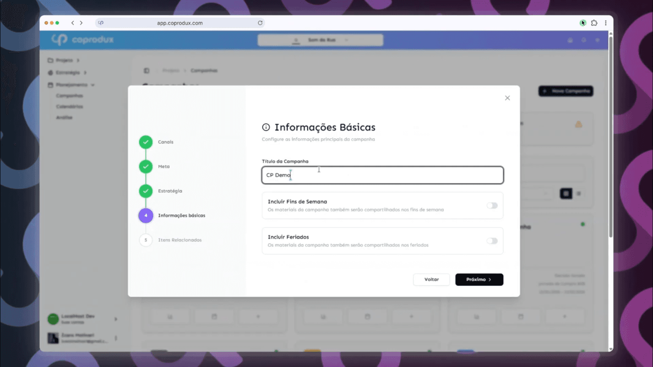The height and width of the screenshot is (367, 653).
Task: Click the Nova Campanha button behind the dialog
Action: pyautogui.click(x=566, y=91)
